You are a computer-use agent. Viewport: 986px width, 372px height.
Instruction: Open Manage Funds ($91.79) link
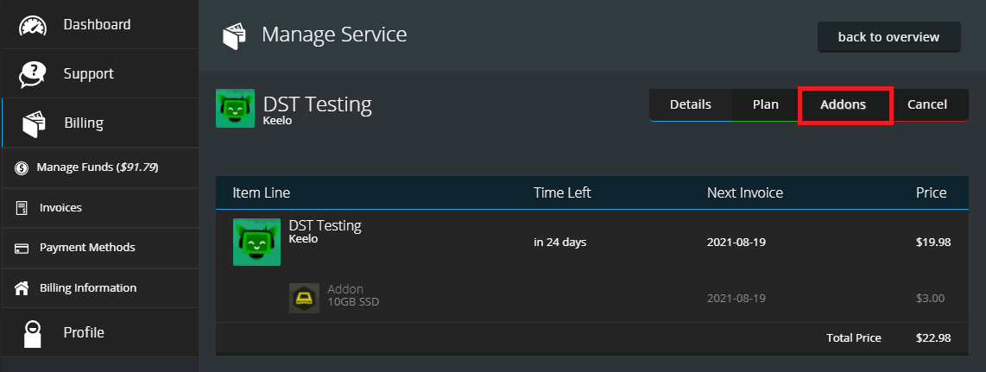click(x=98, y=167)
